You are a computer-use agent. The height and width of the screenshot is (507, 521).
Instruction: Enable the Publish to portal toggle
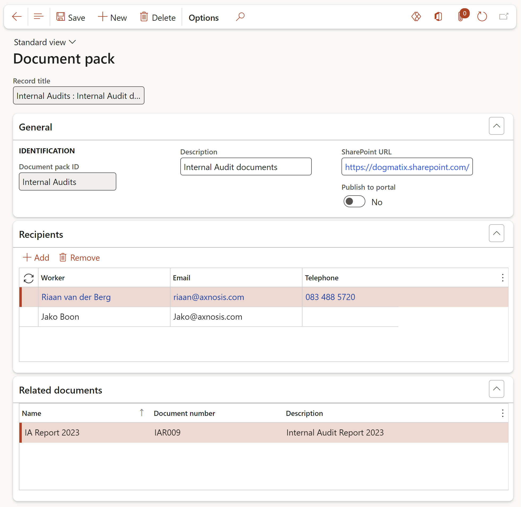click(x=354, y=202)
